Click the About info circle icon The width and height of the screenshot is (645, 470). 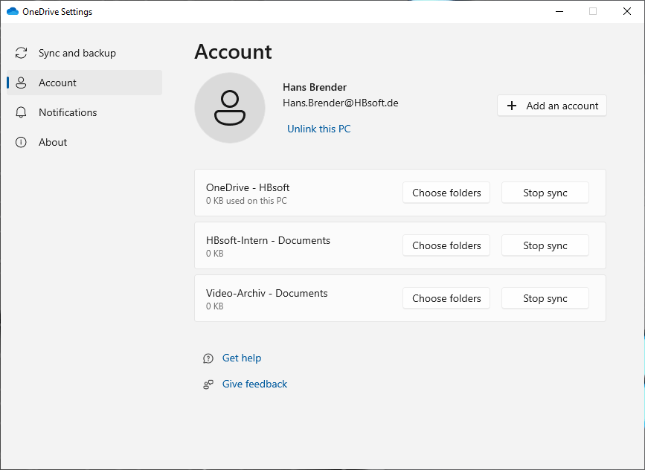(x=22, y=143)
